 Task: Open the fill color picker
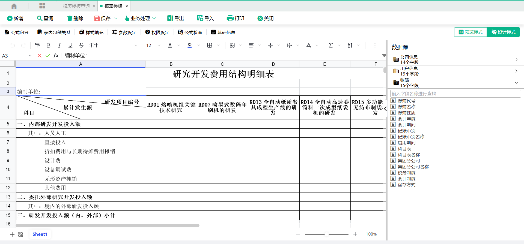(x=199, y=45)
